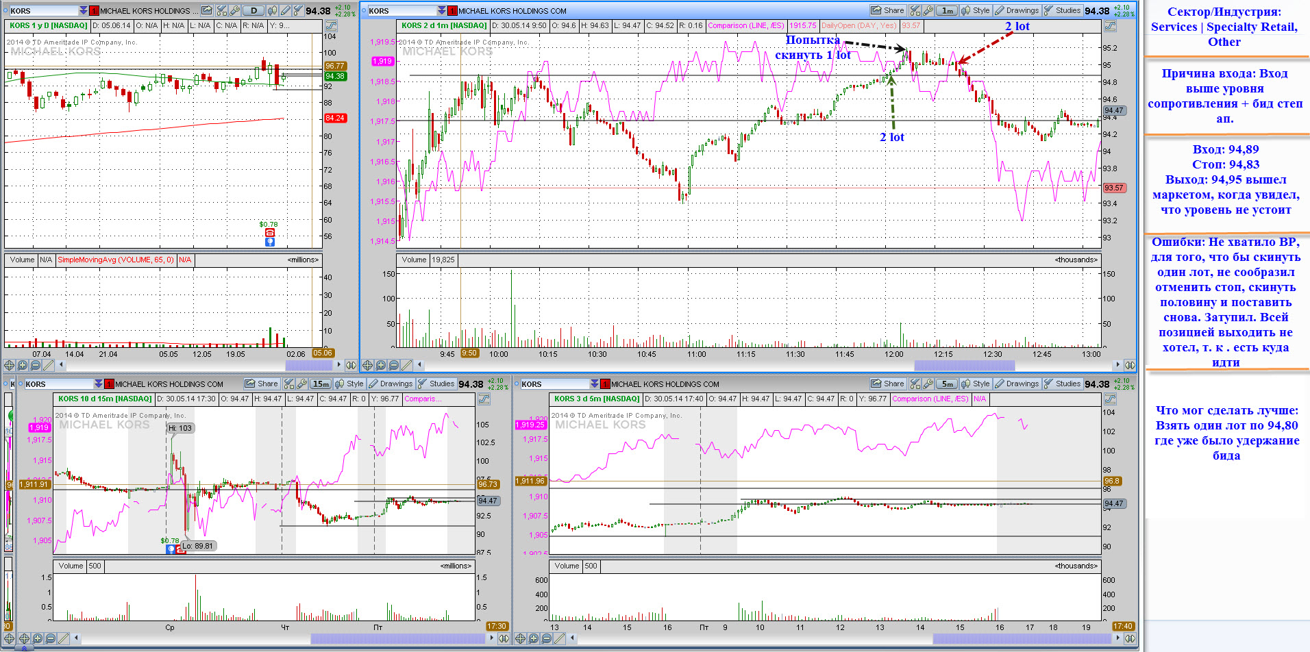This screenshot has height=652, width=1310.
Task: Click earnings phone icon on daily chart
Action: pyautogui.click(x=270, y=233)
